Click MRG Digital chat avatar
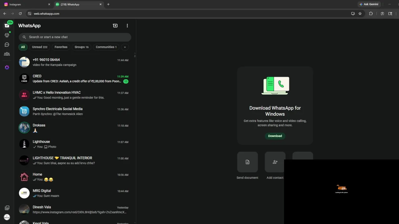Viewport: 399px width, 224px height. click(24, 193)
